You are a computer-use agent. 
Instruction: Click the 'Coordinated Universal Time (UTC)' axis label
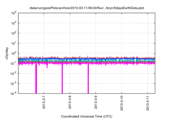coord(87,116)
